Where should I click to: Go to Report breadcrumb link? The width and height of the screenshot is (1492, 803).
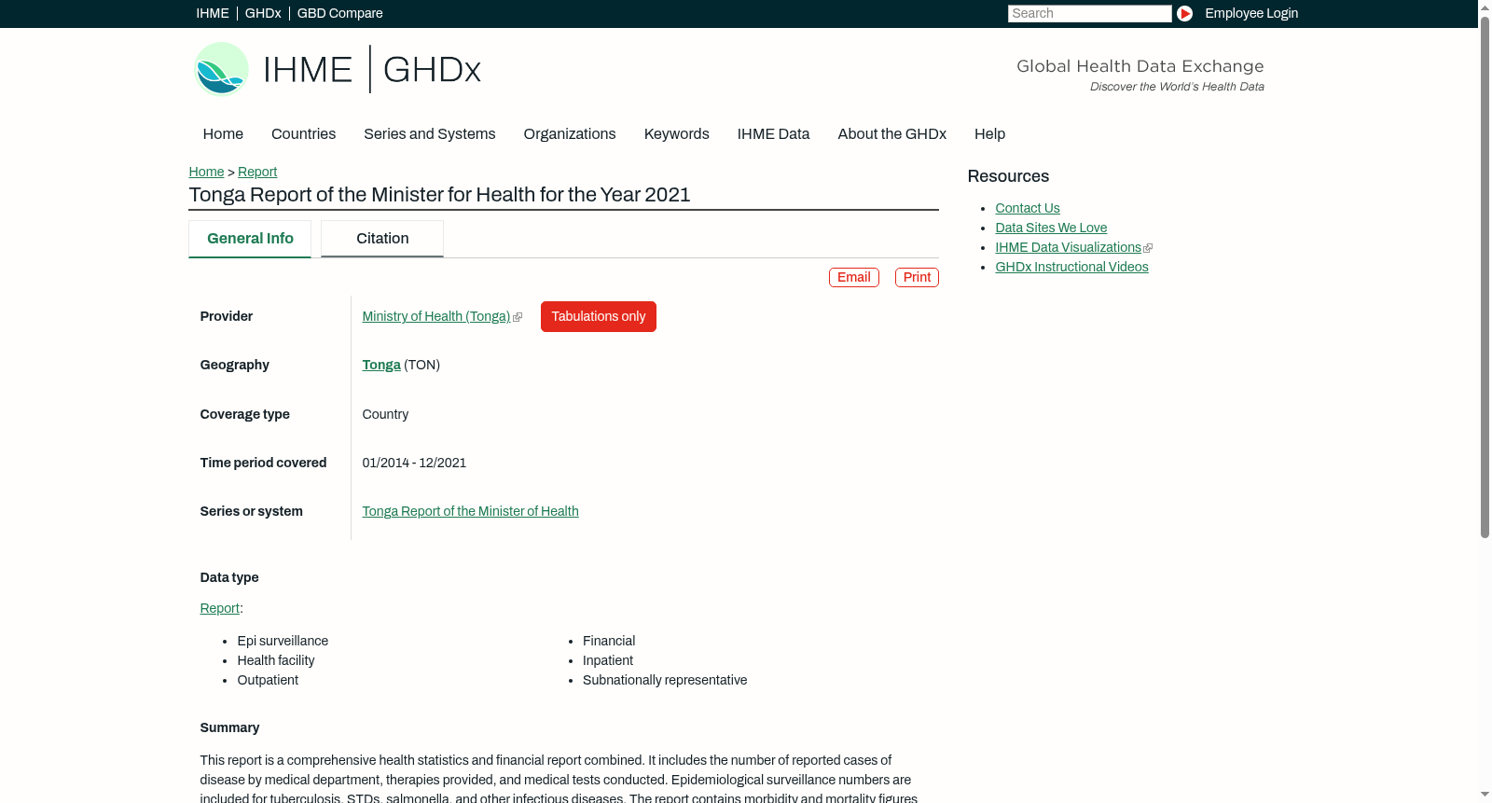[257, 173]
